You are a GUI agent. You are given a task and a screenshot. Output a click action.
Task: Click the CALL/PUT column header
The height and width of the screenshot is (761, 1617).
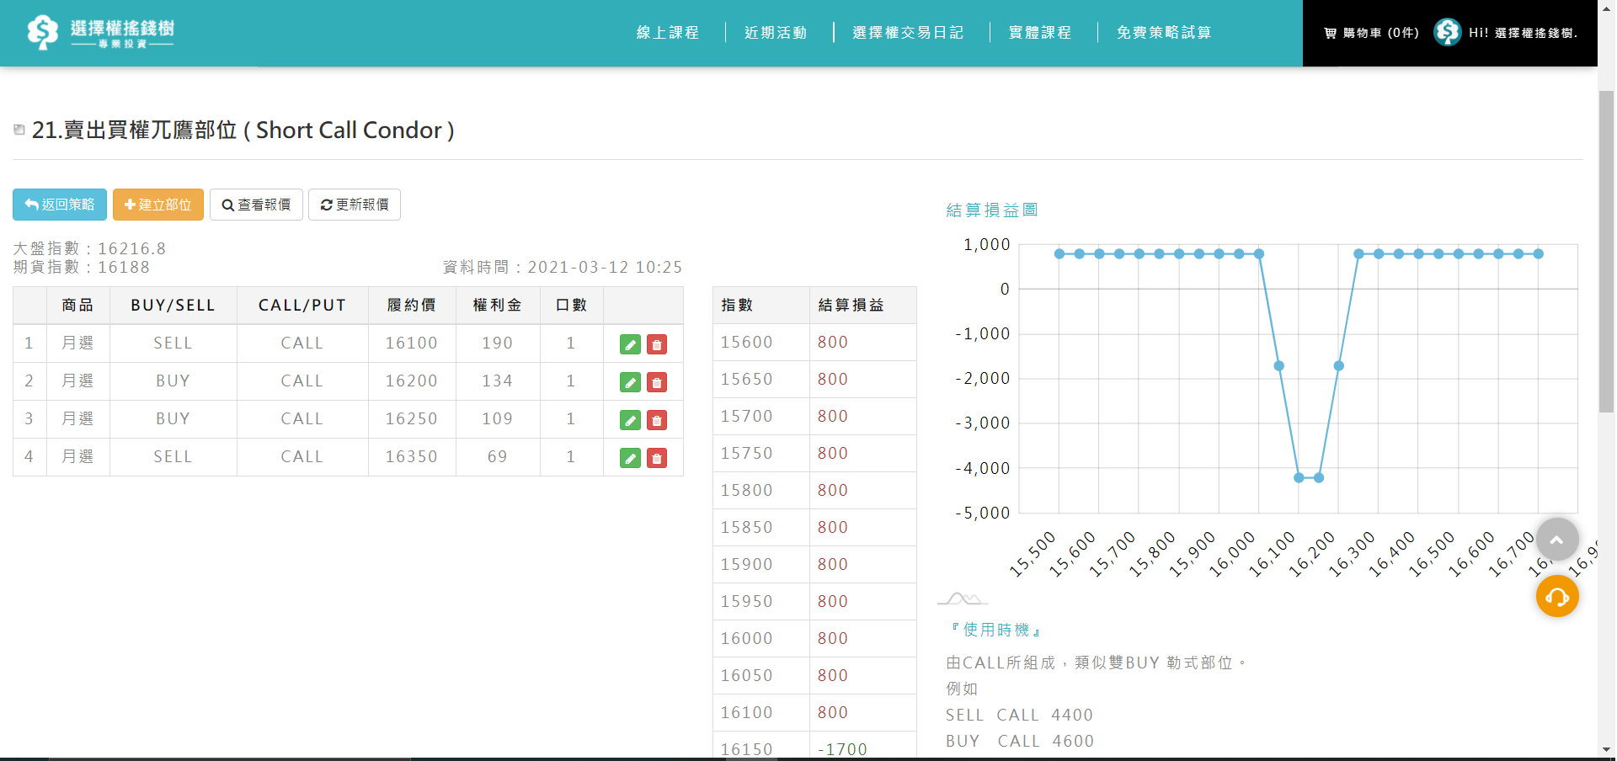tap(302, 305)
